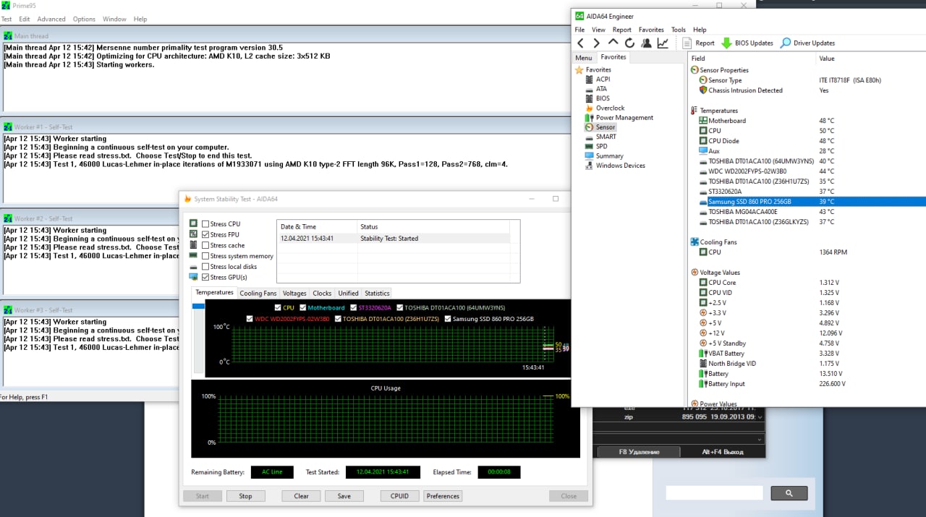Select Samsung SSD 860 PRO 256GB sensor row
This screenshot has height=517, width=926.
805,202
